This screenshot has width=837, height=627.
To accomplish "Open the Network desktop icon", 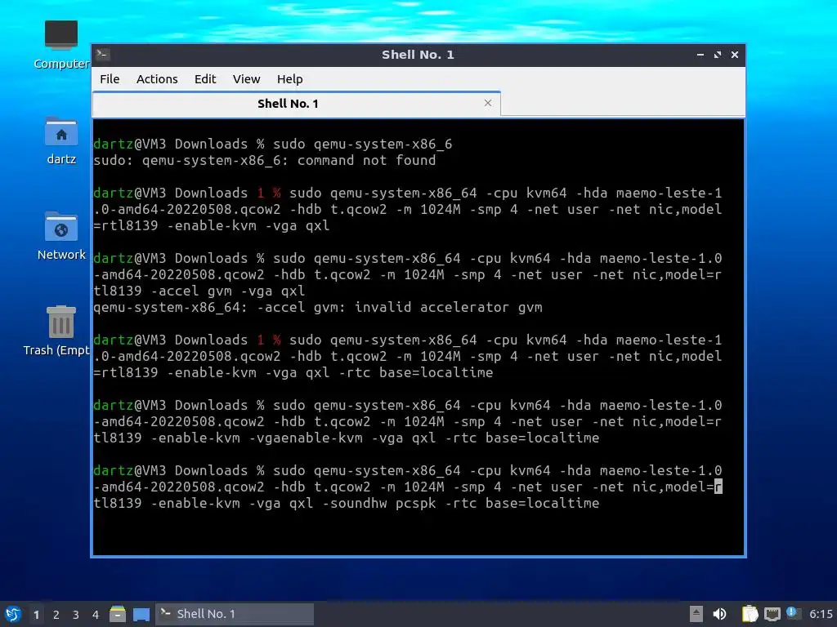I will point(60,236).
